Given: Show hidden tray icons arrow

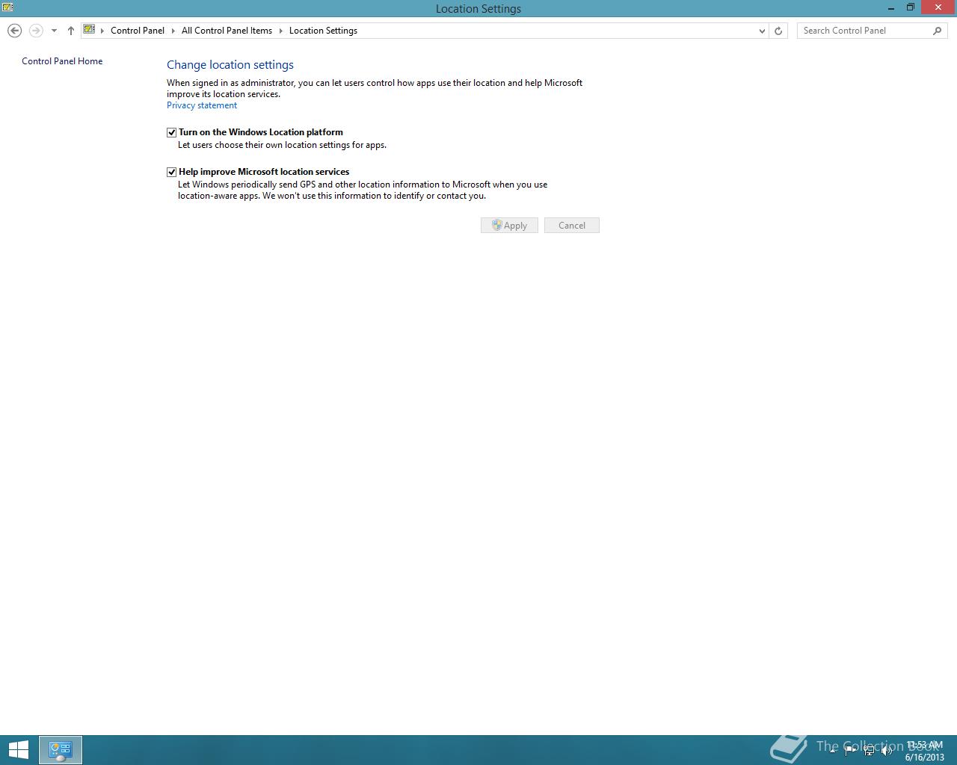Looking at the screenshot, I should click(832, 751).
